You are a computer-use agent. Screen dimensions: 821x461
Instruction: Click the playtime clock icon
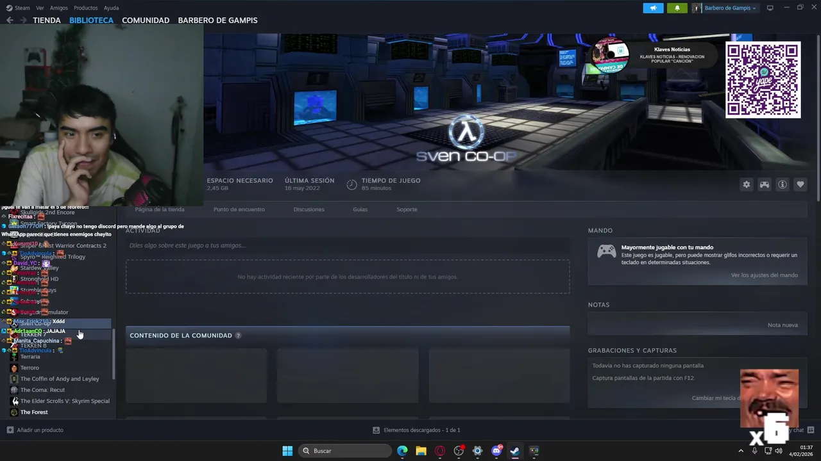351,184
